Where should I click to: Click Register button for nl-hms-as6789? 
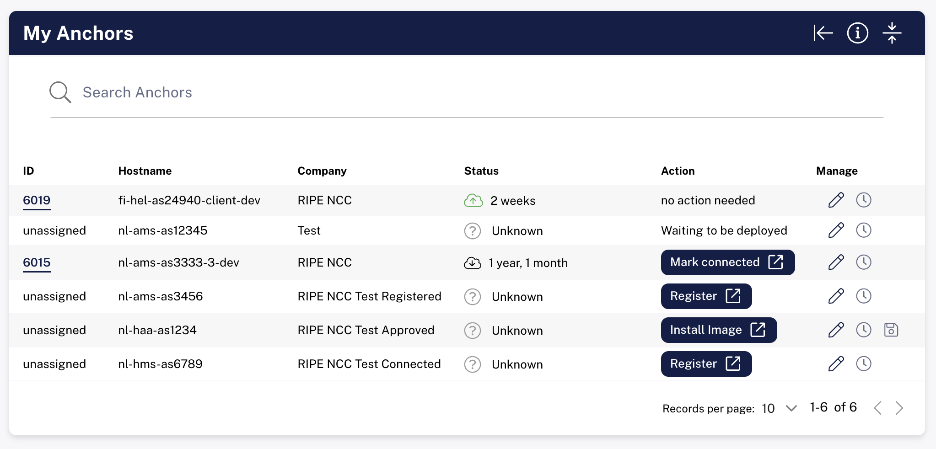pos(706,364)
